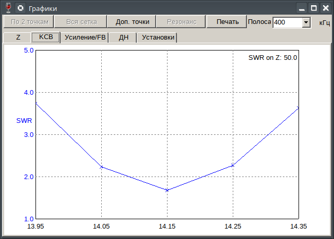Switch to the ДН tab
This screenshot has height=239, width=334.
[x=124, y=37]
